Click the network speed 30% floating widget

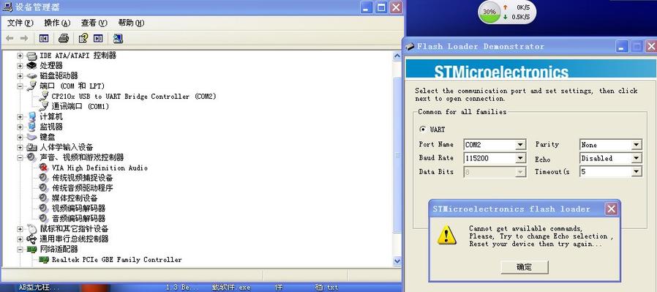tap(506, 12)
